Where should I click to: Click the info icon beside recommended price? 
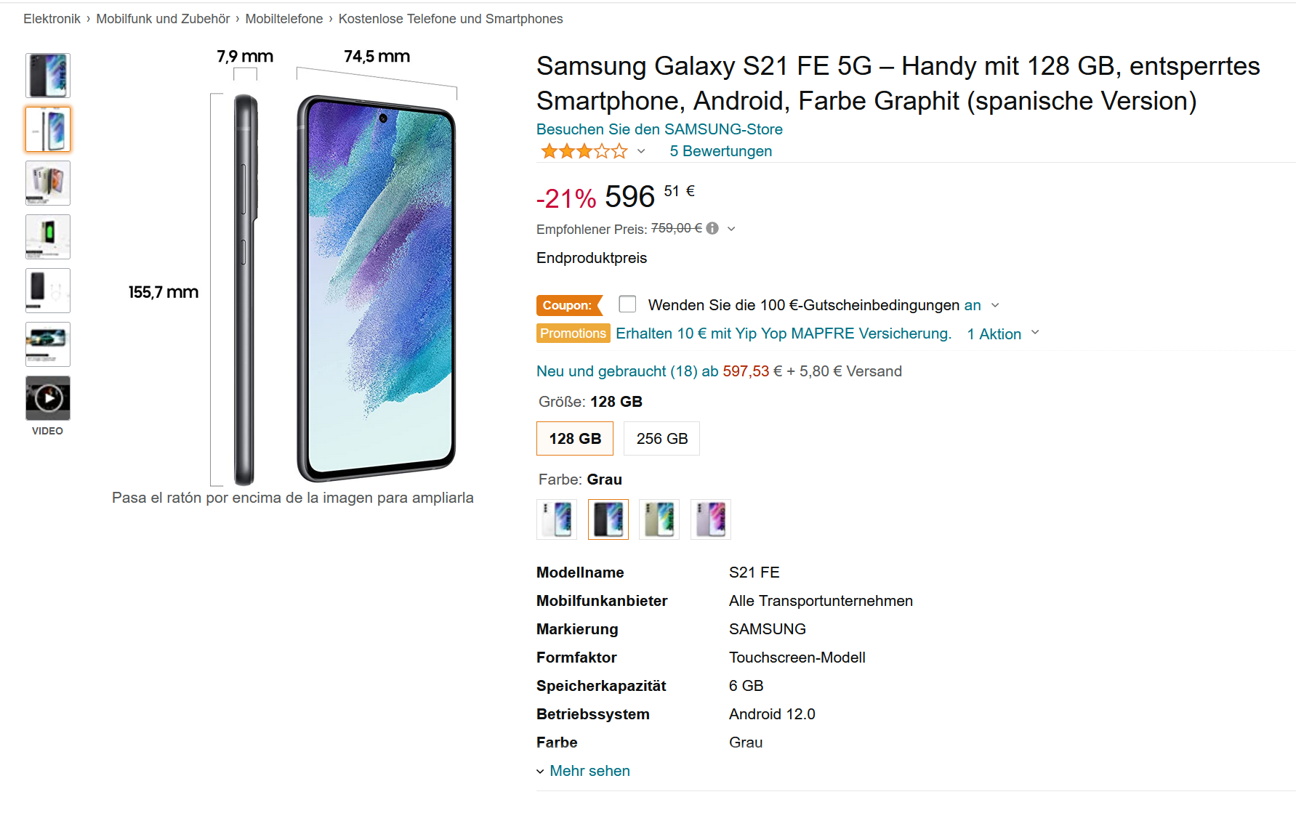(x=712, y=228)
